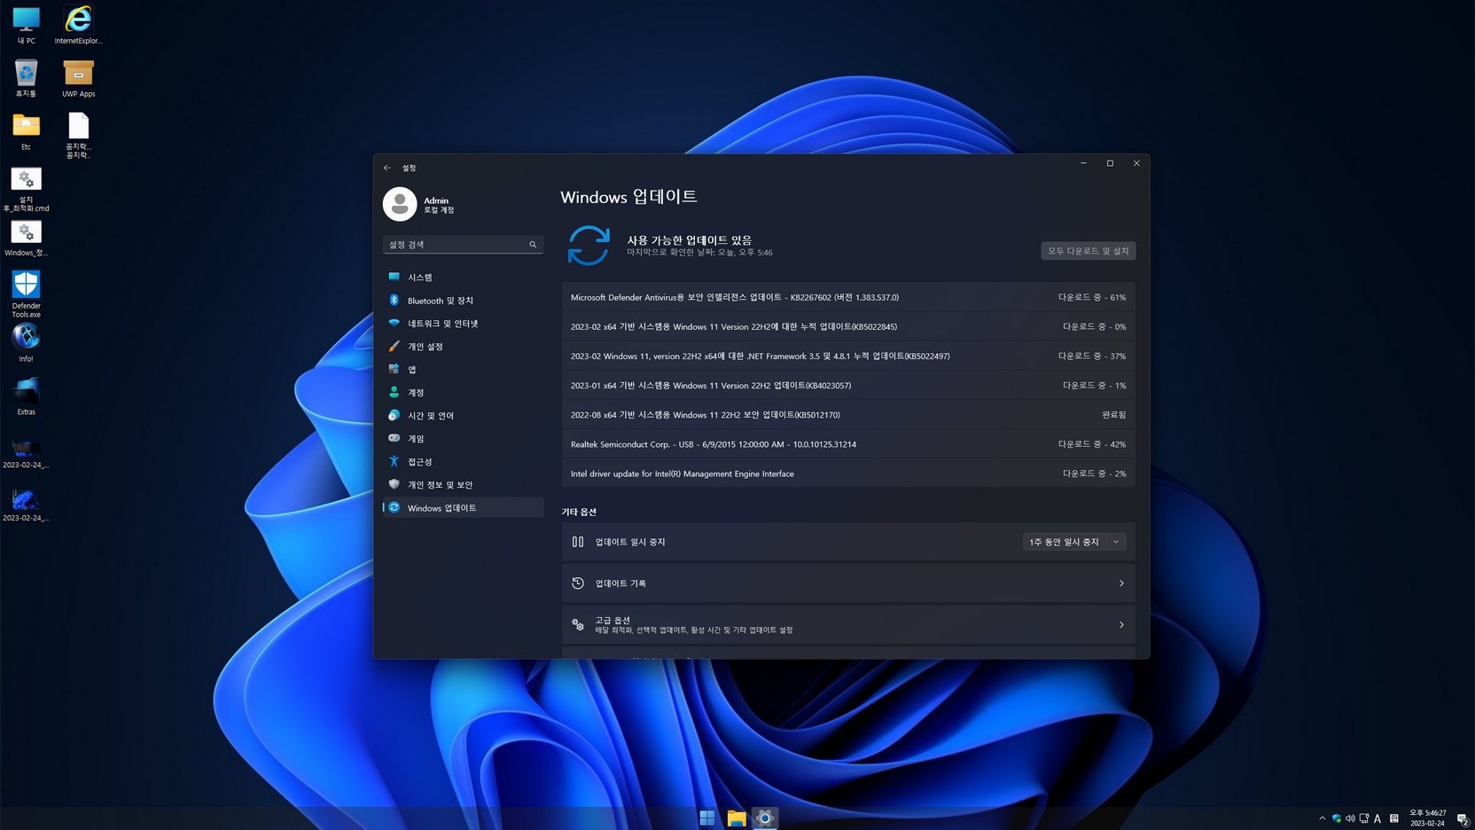The image size is (1475, 830).
Task: Click 모두 다운로드 및 설치 button
Action: click(x=1088, y=251)
